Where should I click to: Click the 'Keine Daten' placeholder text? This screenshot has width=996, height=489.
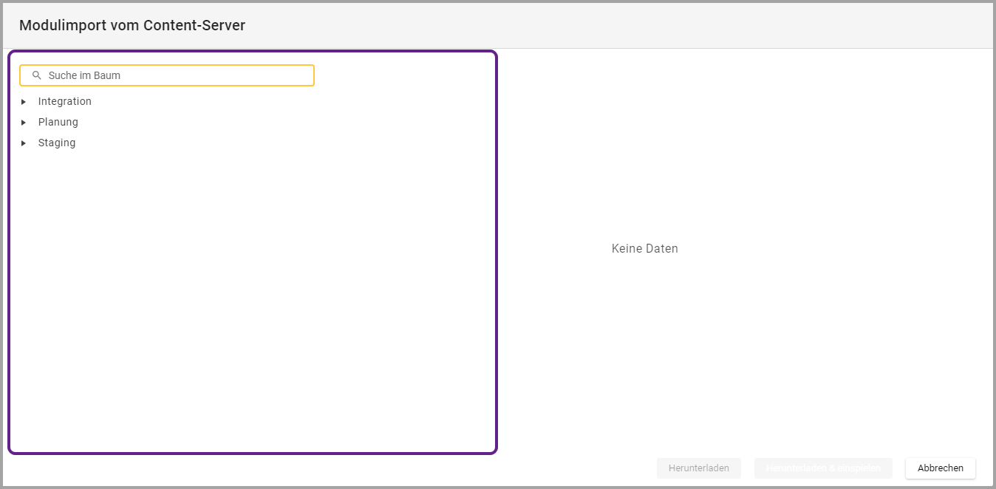coord(644,249)
